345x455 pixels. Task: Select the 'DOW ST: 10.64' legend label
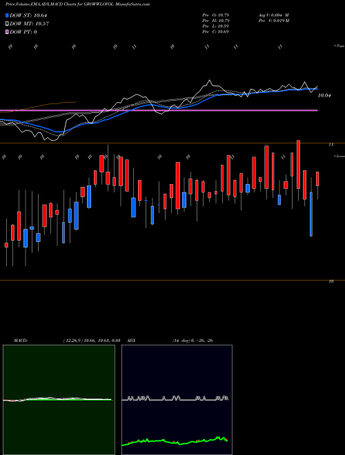[28, 15]
